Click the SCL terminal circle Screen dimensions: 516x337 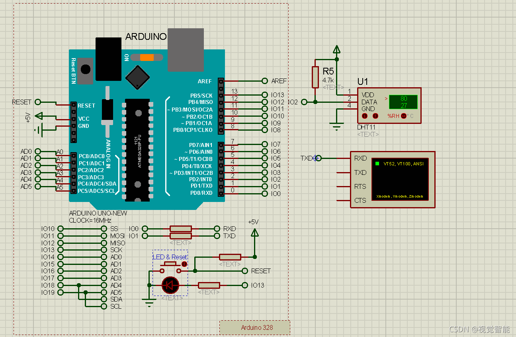pyautogui.click(x=104, y=306)
